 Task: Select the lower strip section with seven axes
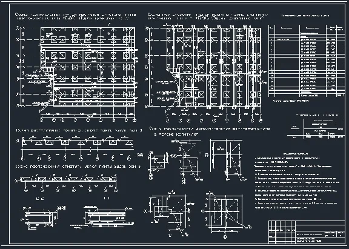point(66,184)
